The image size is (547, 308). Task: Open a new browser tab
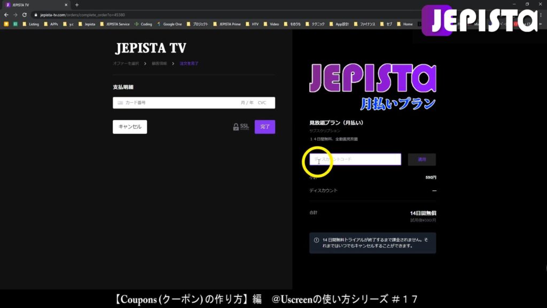[x=77, y=5]
